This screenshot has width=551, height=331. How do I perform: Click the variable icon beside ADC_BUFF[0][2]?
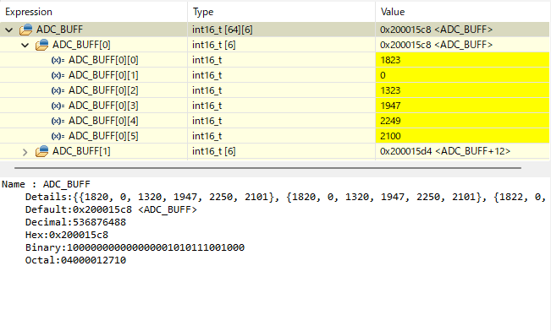58,90
